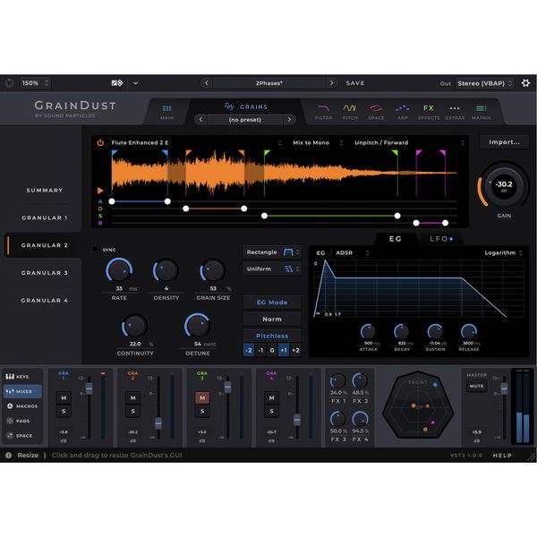This screenshot has height=537, width=537.
Task: Open the Rectangle window shape dropdown
Action: tap(272, 252)
